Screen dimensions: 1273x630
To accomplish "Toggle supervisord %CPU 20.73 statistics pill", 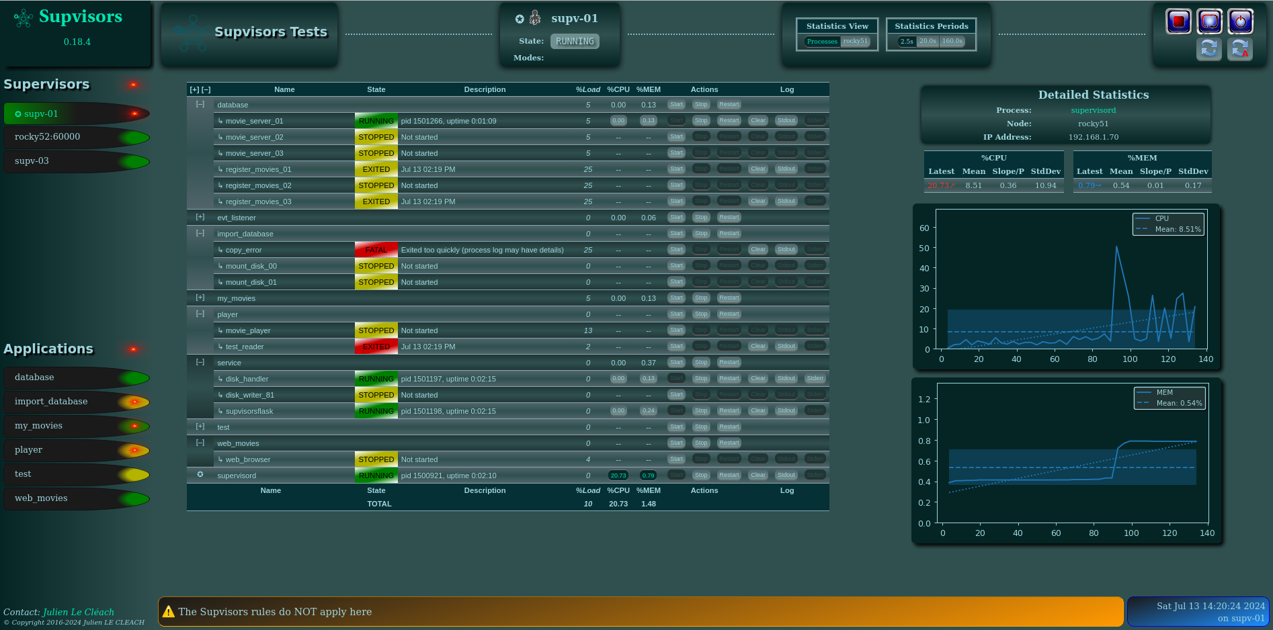I will click(x=618, y=476).
